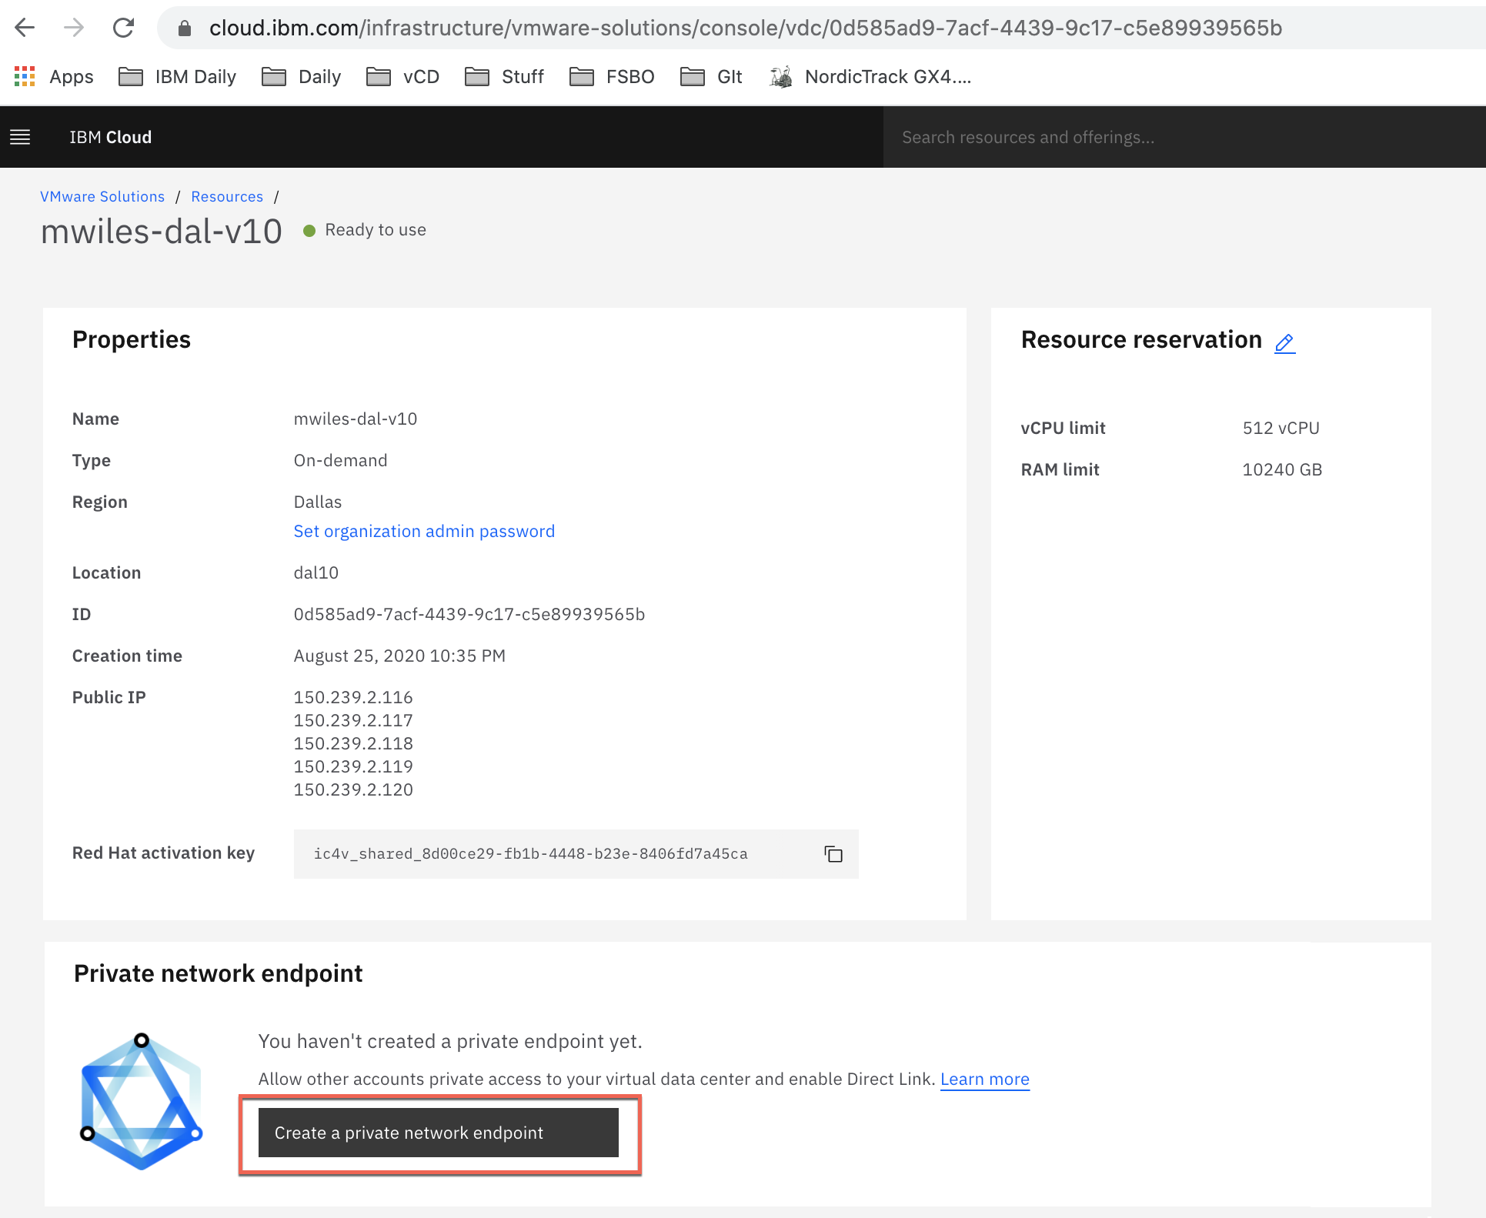Image resolution: width=1486 pixels, height=1218 pixels.
Task: Click the lock icon in the address bar
Action: pos(184,28)
